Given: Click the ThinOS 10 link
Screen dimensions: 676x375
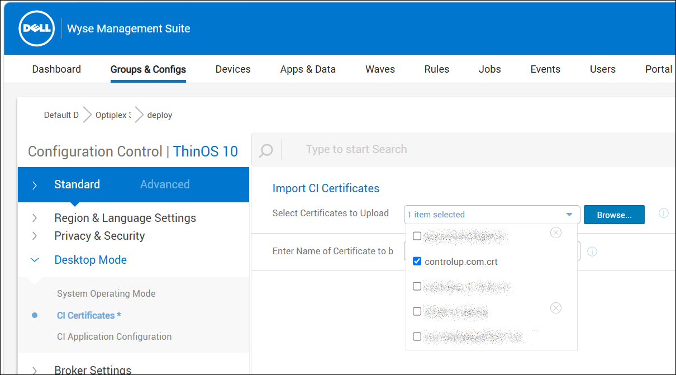Looking at the screenshot, I should click(x=206, y=151).
